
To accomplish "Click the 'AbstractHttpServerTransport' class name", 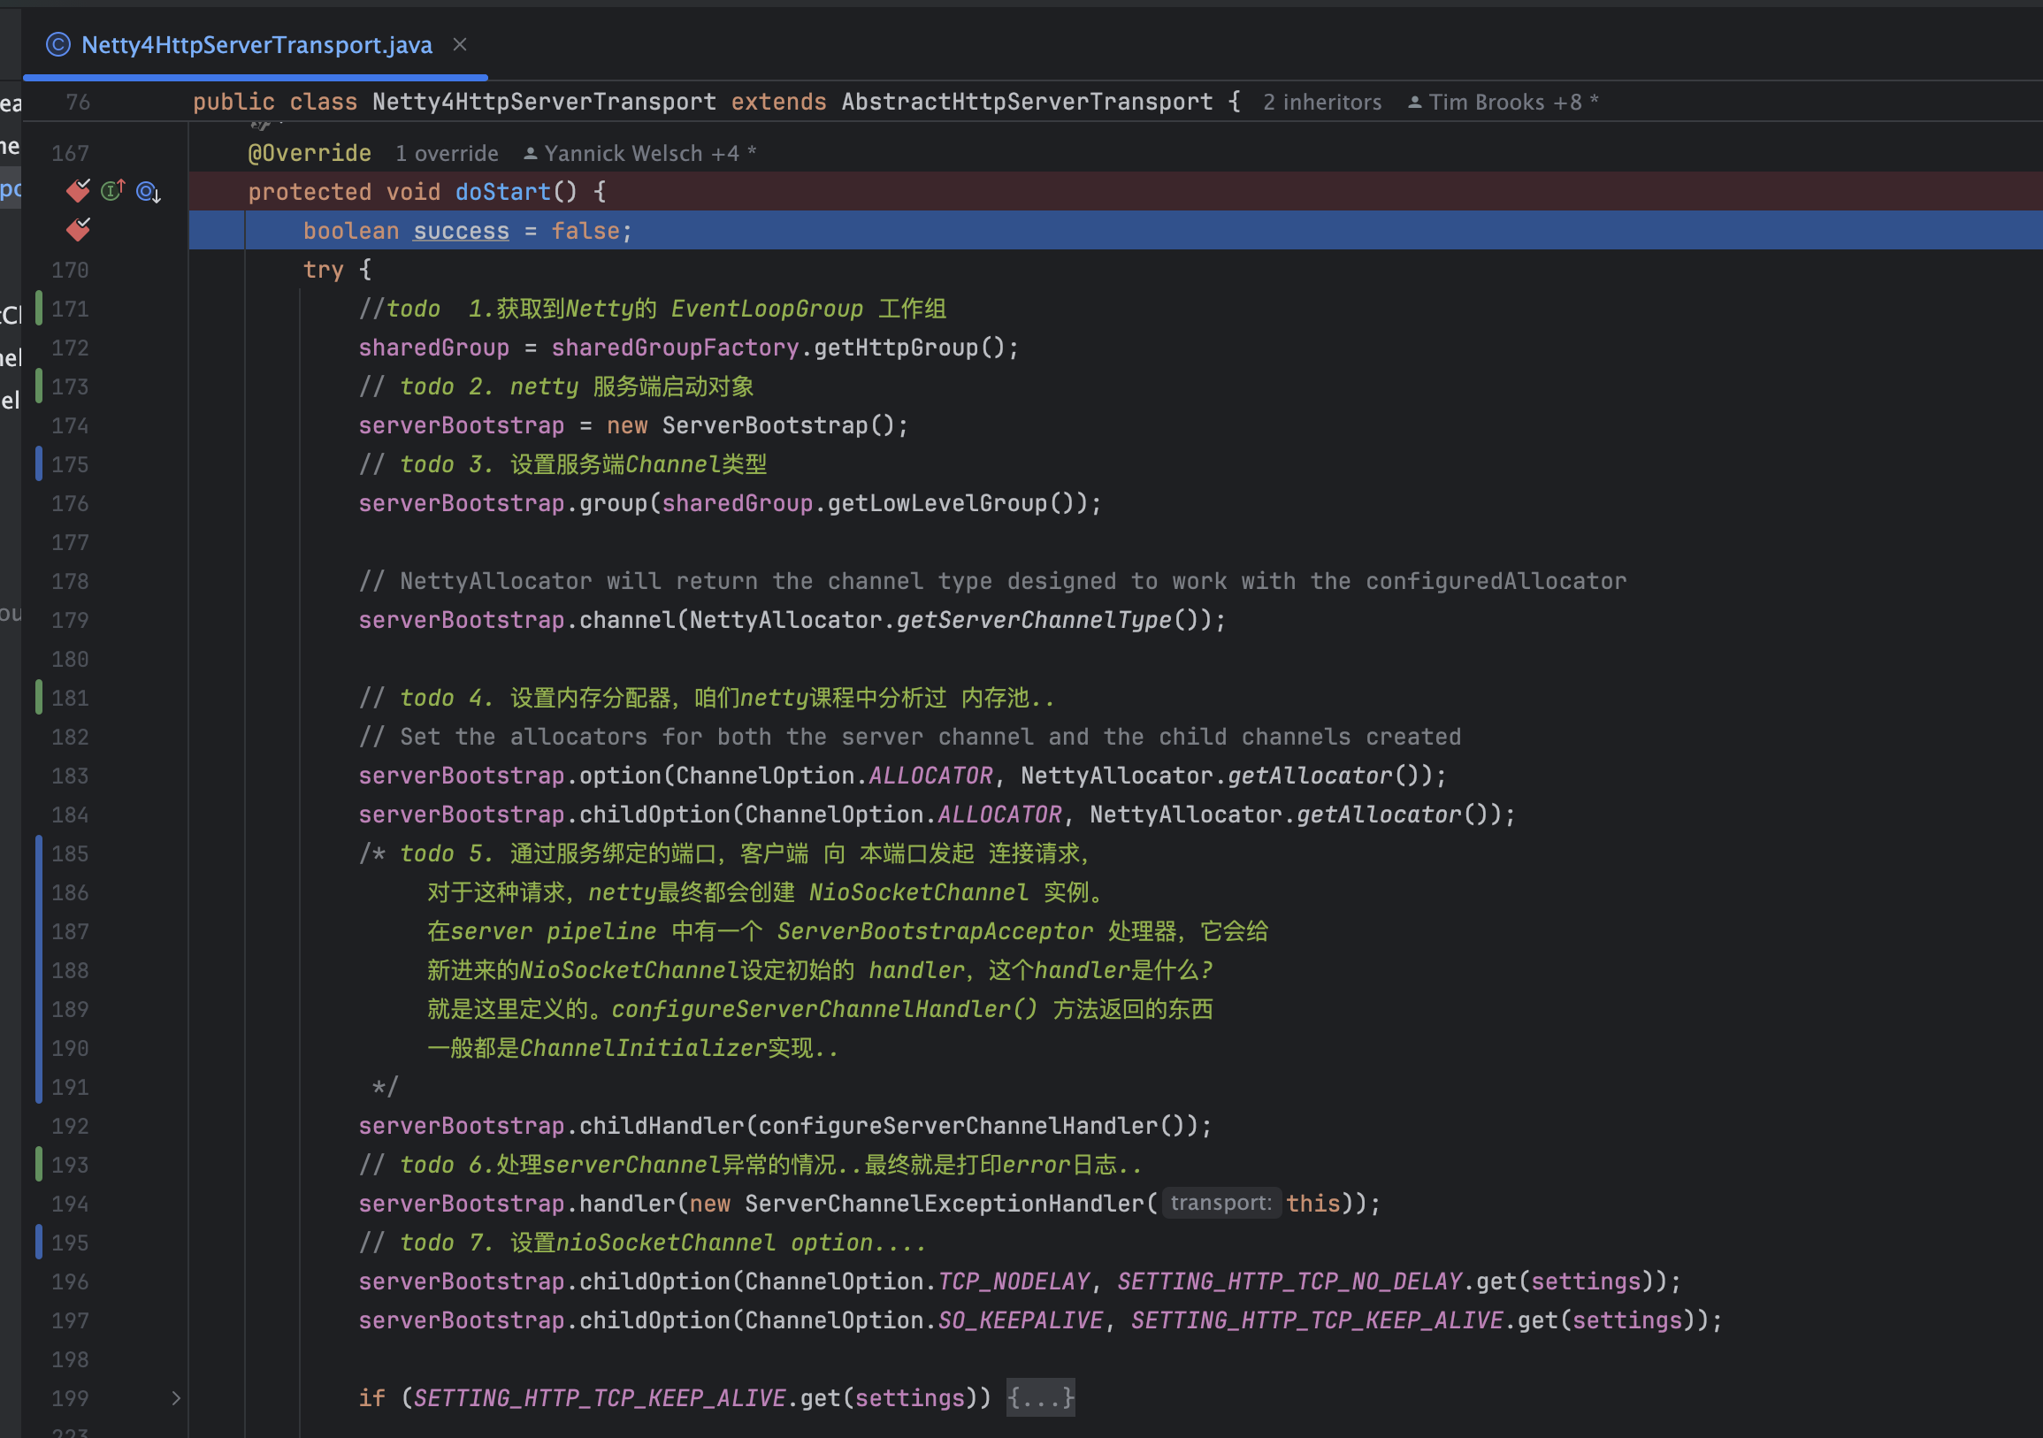I will 1027,102.
